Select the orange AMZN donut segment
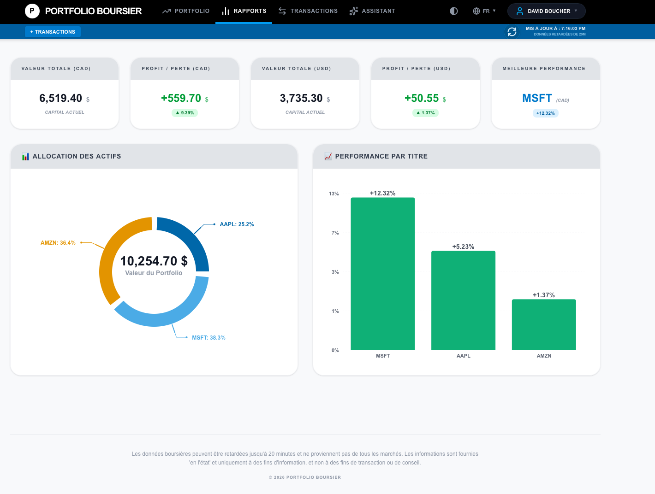 coord(111,258)
